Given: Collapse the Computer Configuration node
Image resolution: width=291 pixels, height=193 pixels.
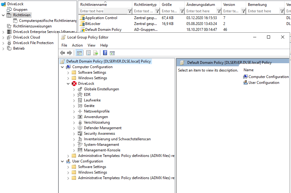Looking at the screenshot, I should point(62,67).
